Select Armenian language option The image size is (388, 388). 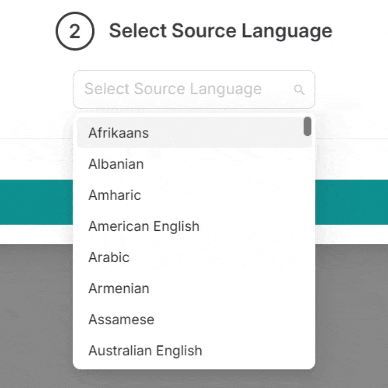(x=194, y=288)
